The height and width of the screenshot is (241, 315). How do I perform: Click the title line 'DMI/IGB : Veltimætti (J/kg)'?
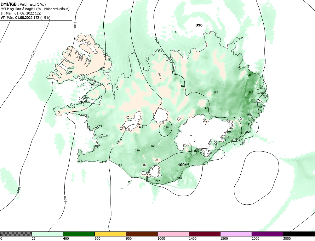[23, 4]
